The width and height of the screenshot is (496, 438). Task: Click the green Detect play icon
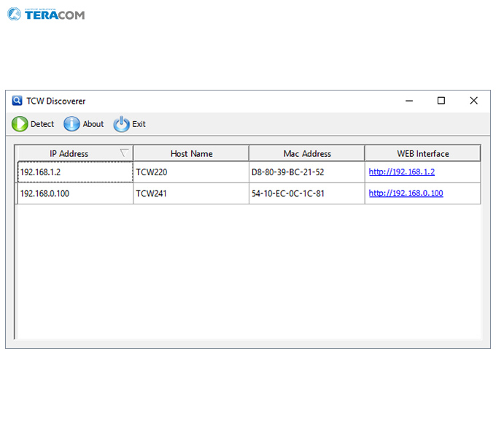[20, 124]
